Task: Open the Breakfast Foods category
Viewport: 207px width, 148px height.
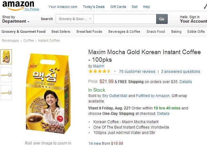Action: point(89,32)
